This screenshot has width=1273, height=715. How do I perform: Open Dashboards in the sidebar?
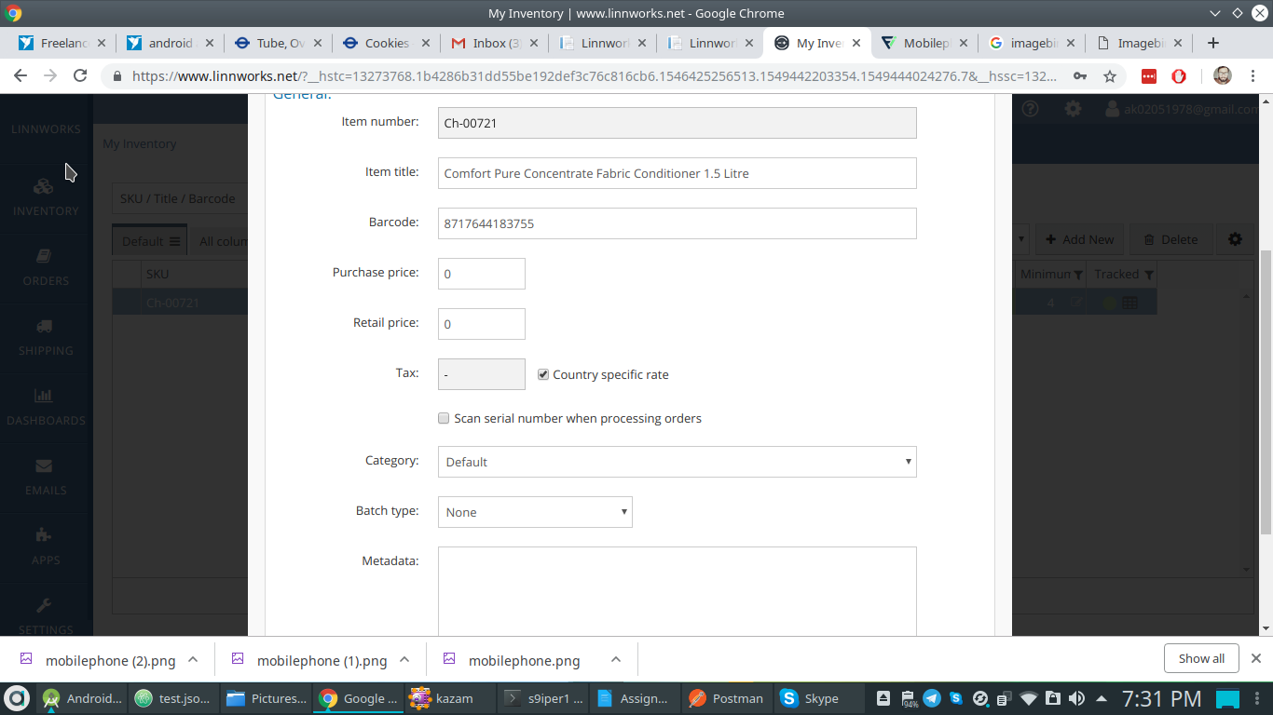point(46,408)
